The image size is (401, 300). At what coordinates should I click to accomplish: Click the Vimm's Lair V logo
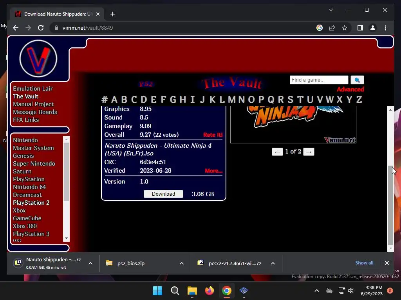tap(38, 59)
